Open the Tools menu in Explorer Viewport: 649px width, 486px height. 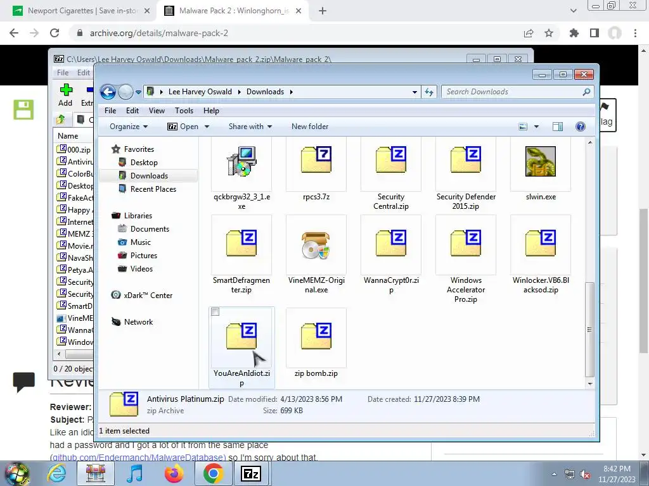pos(184,111)
